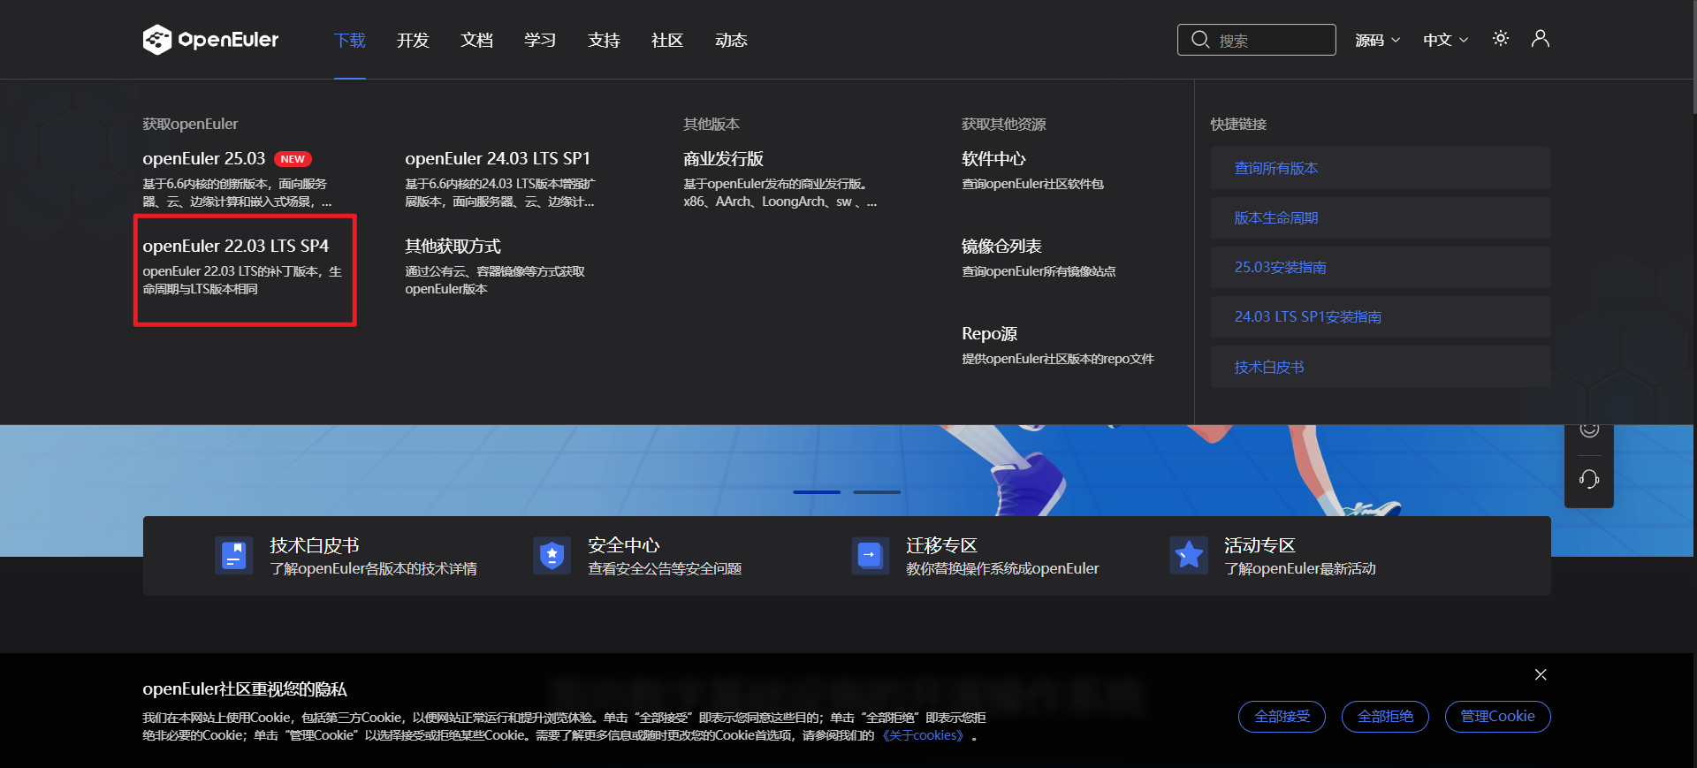Click the openEuler logo
The image size is (1697, 768).
tap(210, 40)
